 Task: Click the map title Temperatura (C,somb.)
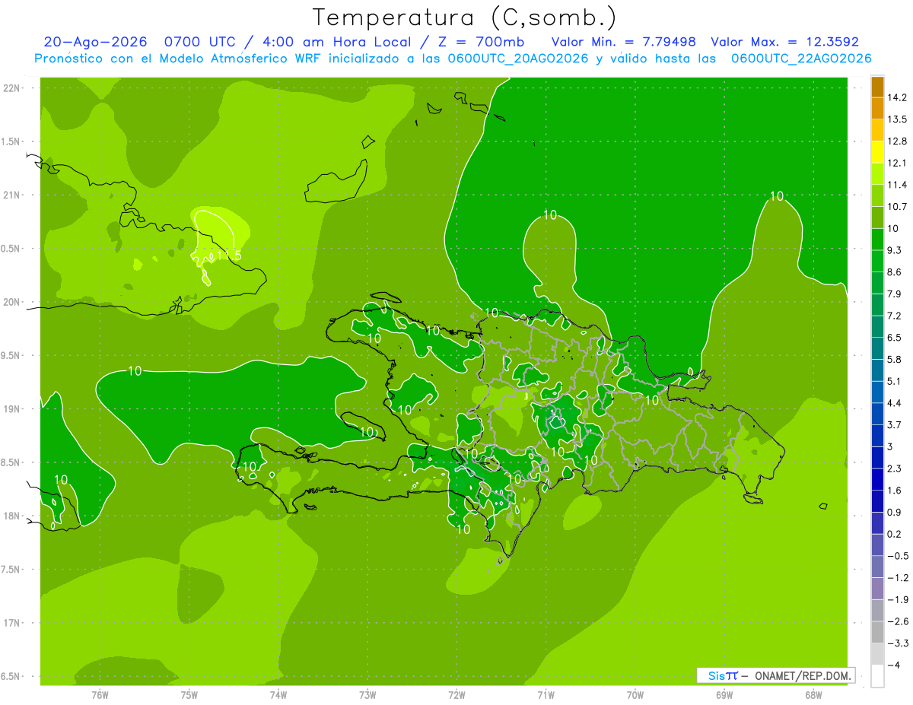(x=464, y=18)
